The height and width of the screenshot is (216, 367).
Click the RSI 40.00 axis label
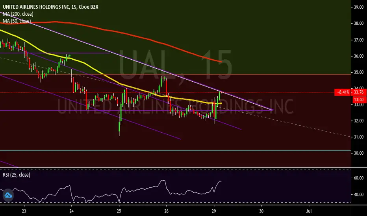pyautogui.click(x=359, y=194)
